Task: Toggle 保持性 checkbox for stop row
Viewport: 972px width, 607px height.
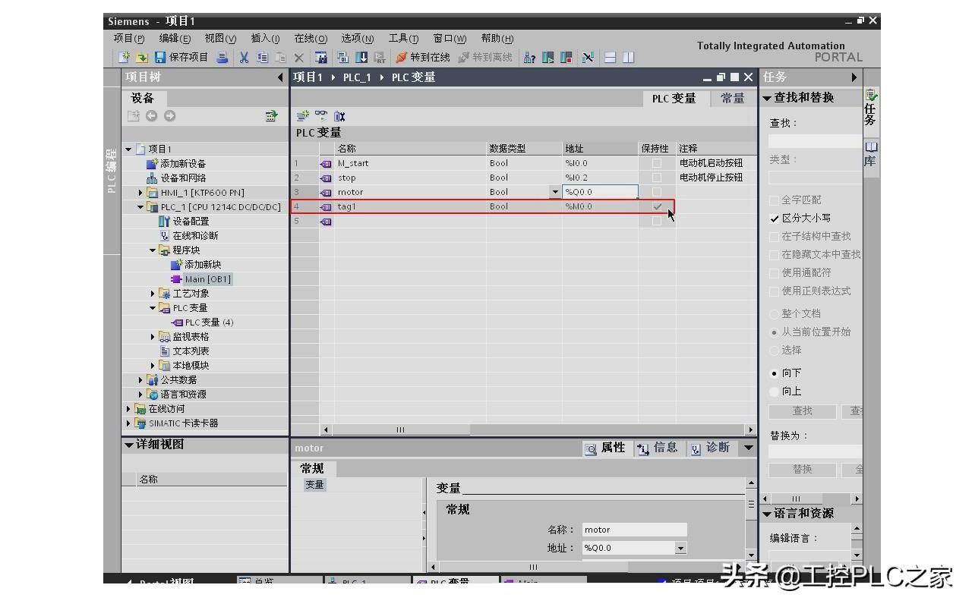Action: pos(657,178)
